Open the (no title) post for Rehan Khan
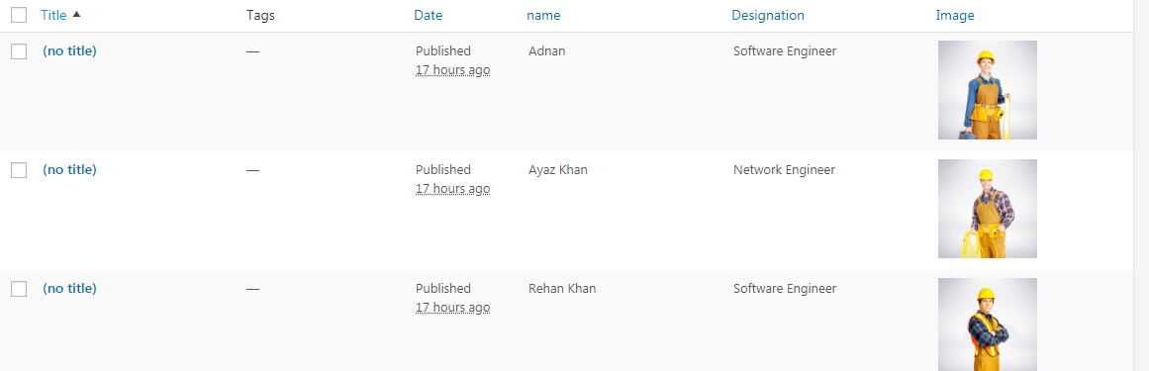 pyautogui.click(x=69, y=288)
